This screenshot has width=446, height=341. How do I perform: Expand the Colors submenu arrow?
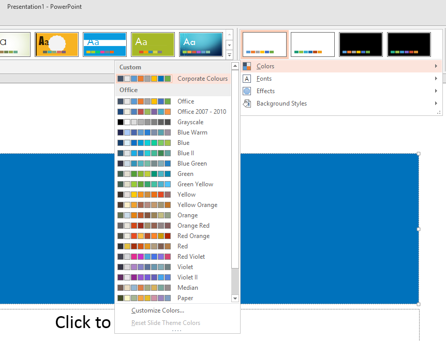[x=436, y=66]
